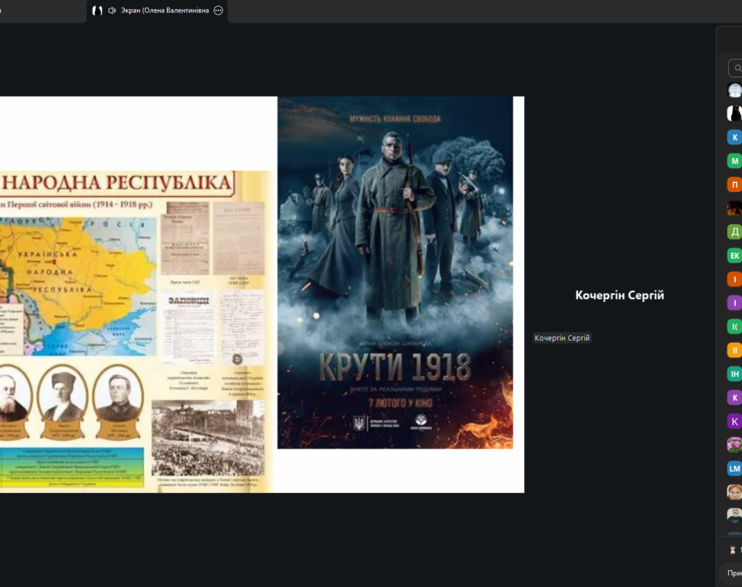
Task: Select the white round logo participant avatar
Action: [734, 90]
